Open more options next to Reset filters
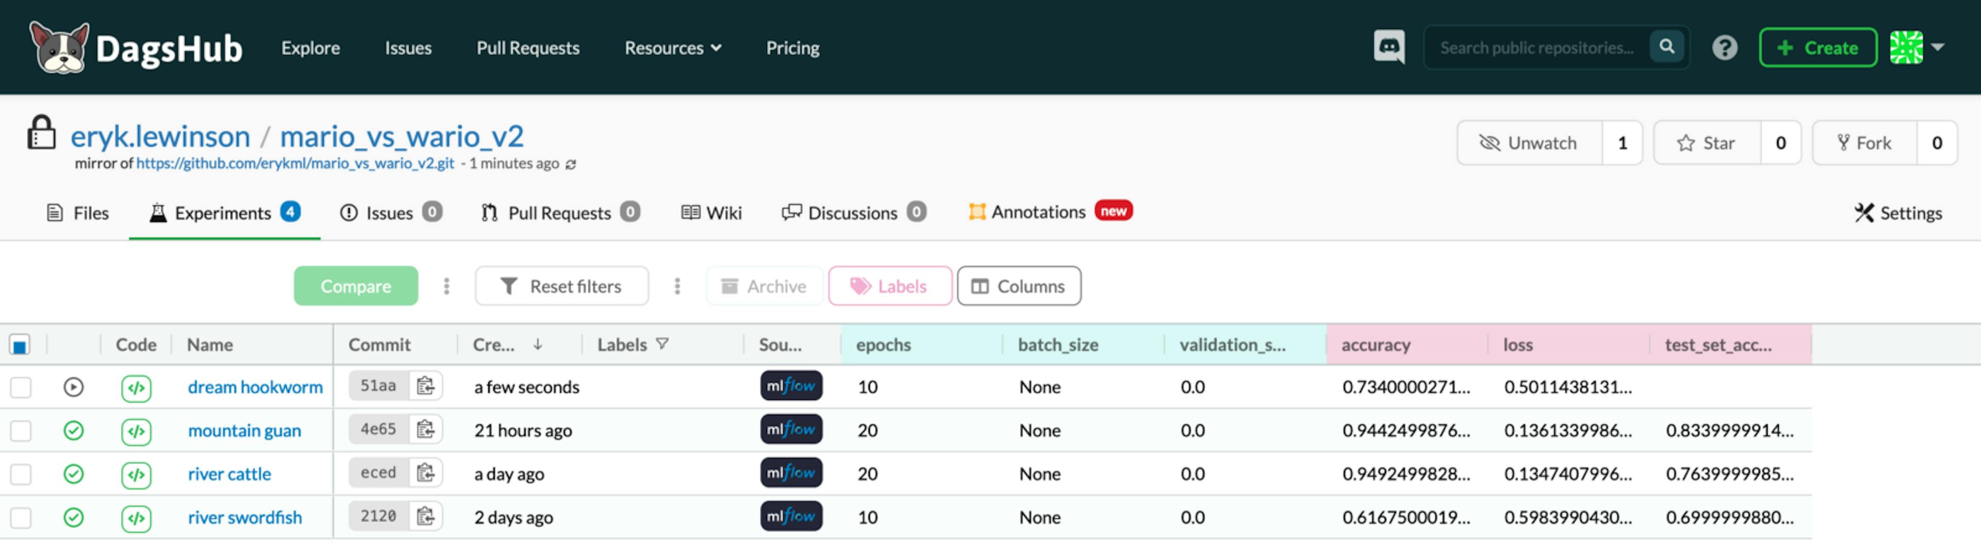Image resolution: width=1981 pixels, height=560 pixels. (x=677, y=286)
